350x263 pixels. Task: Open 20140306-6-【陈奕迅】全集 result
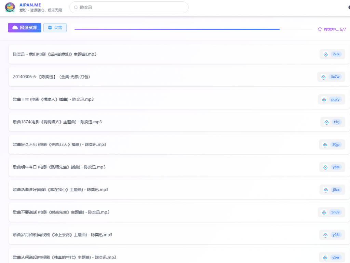click(52, 77)
